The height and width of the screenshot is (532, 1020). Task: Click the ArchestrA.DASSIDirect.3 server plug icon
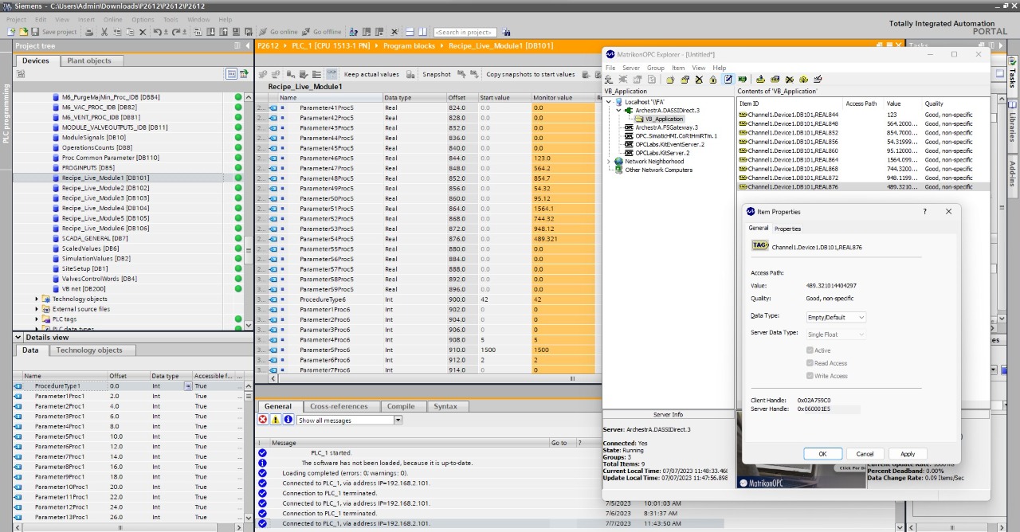pos(629,111)
